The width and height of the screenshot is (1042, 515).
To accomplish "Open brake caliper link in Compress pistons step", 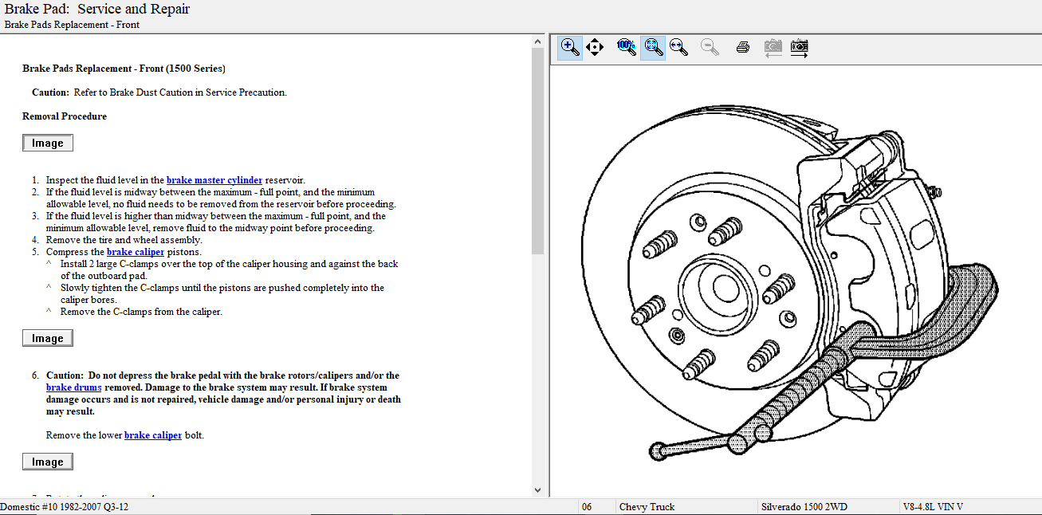I will tap(136, 252).
